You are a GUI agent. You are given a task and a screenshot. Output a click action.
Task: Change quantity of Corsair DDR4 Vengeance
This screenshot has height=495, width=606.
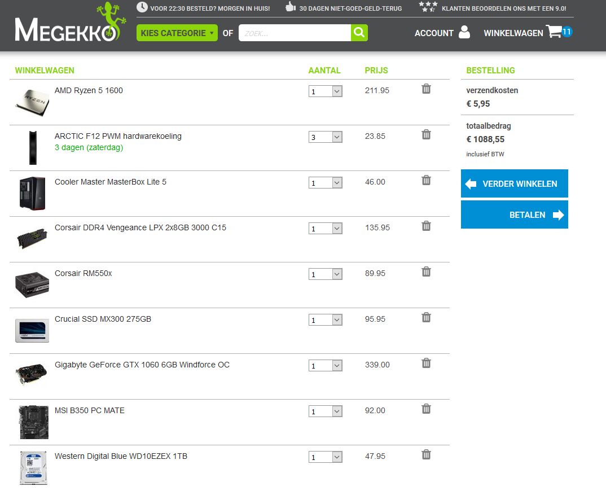click(326, 228)
